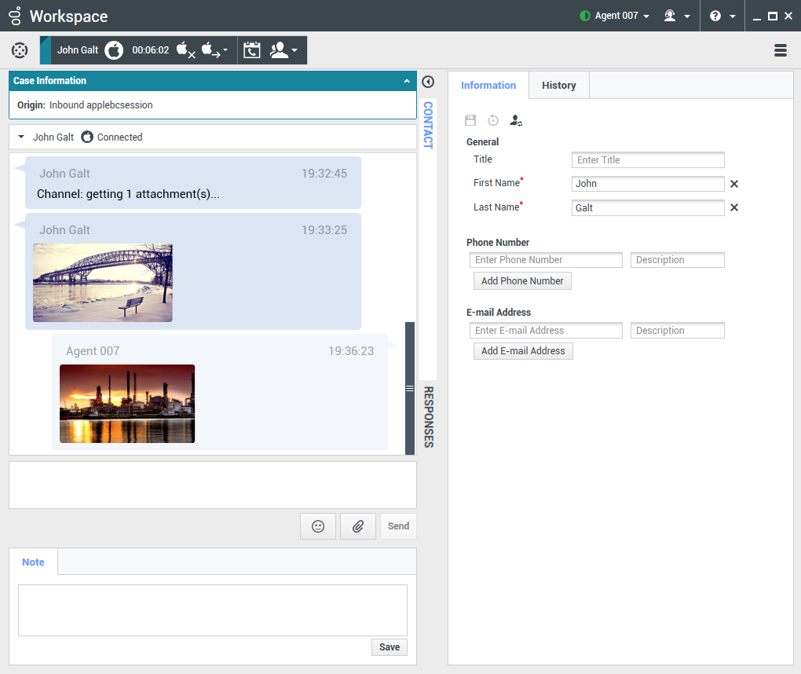The image size is (801, 674).
Task: Open the snowy bridge image thumbnail
Action: [x=103, y=283]
